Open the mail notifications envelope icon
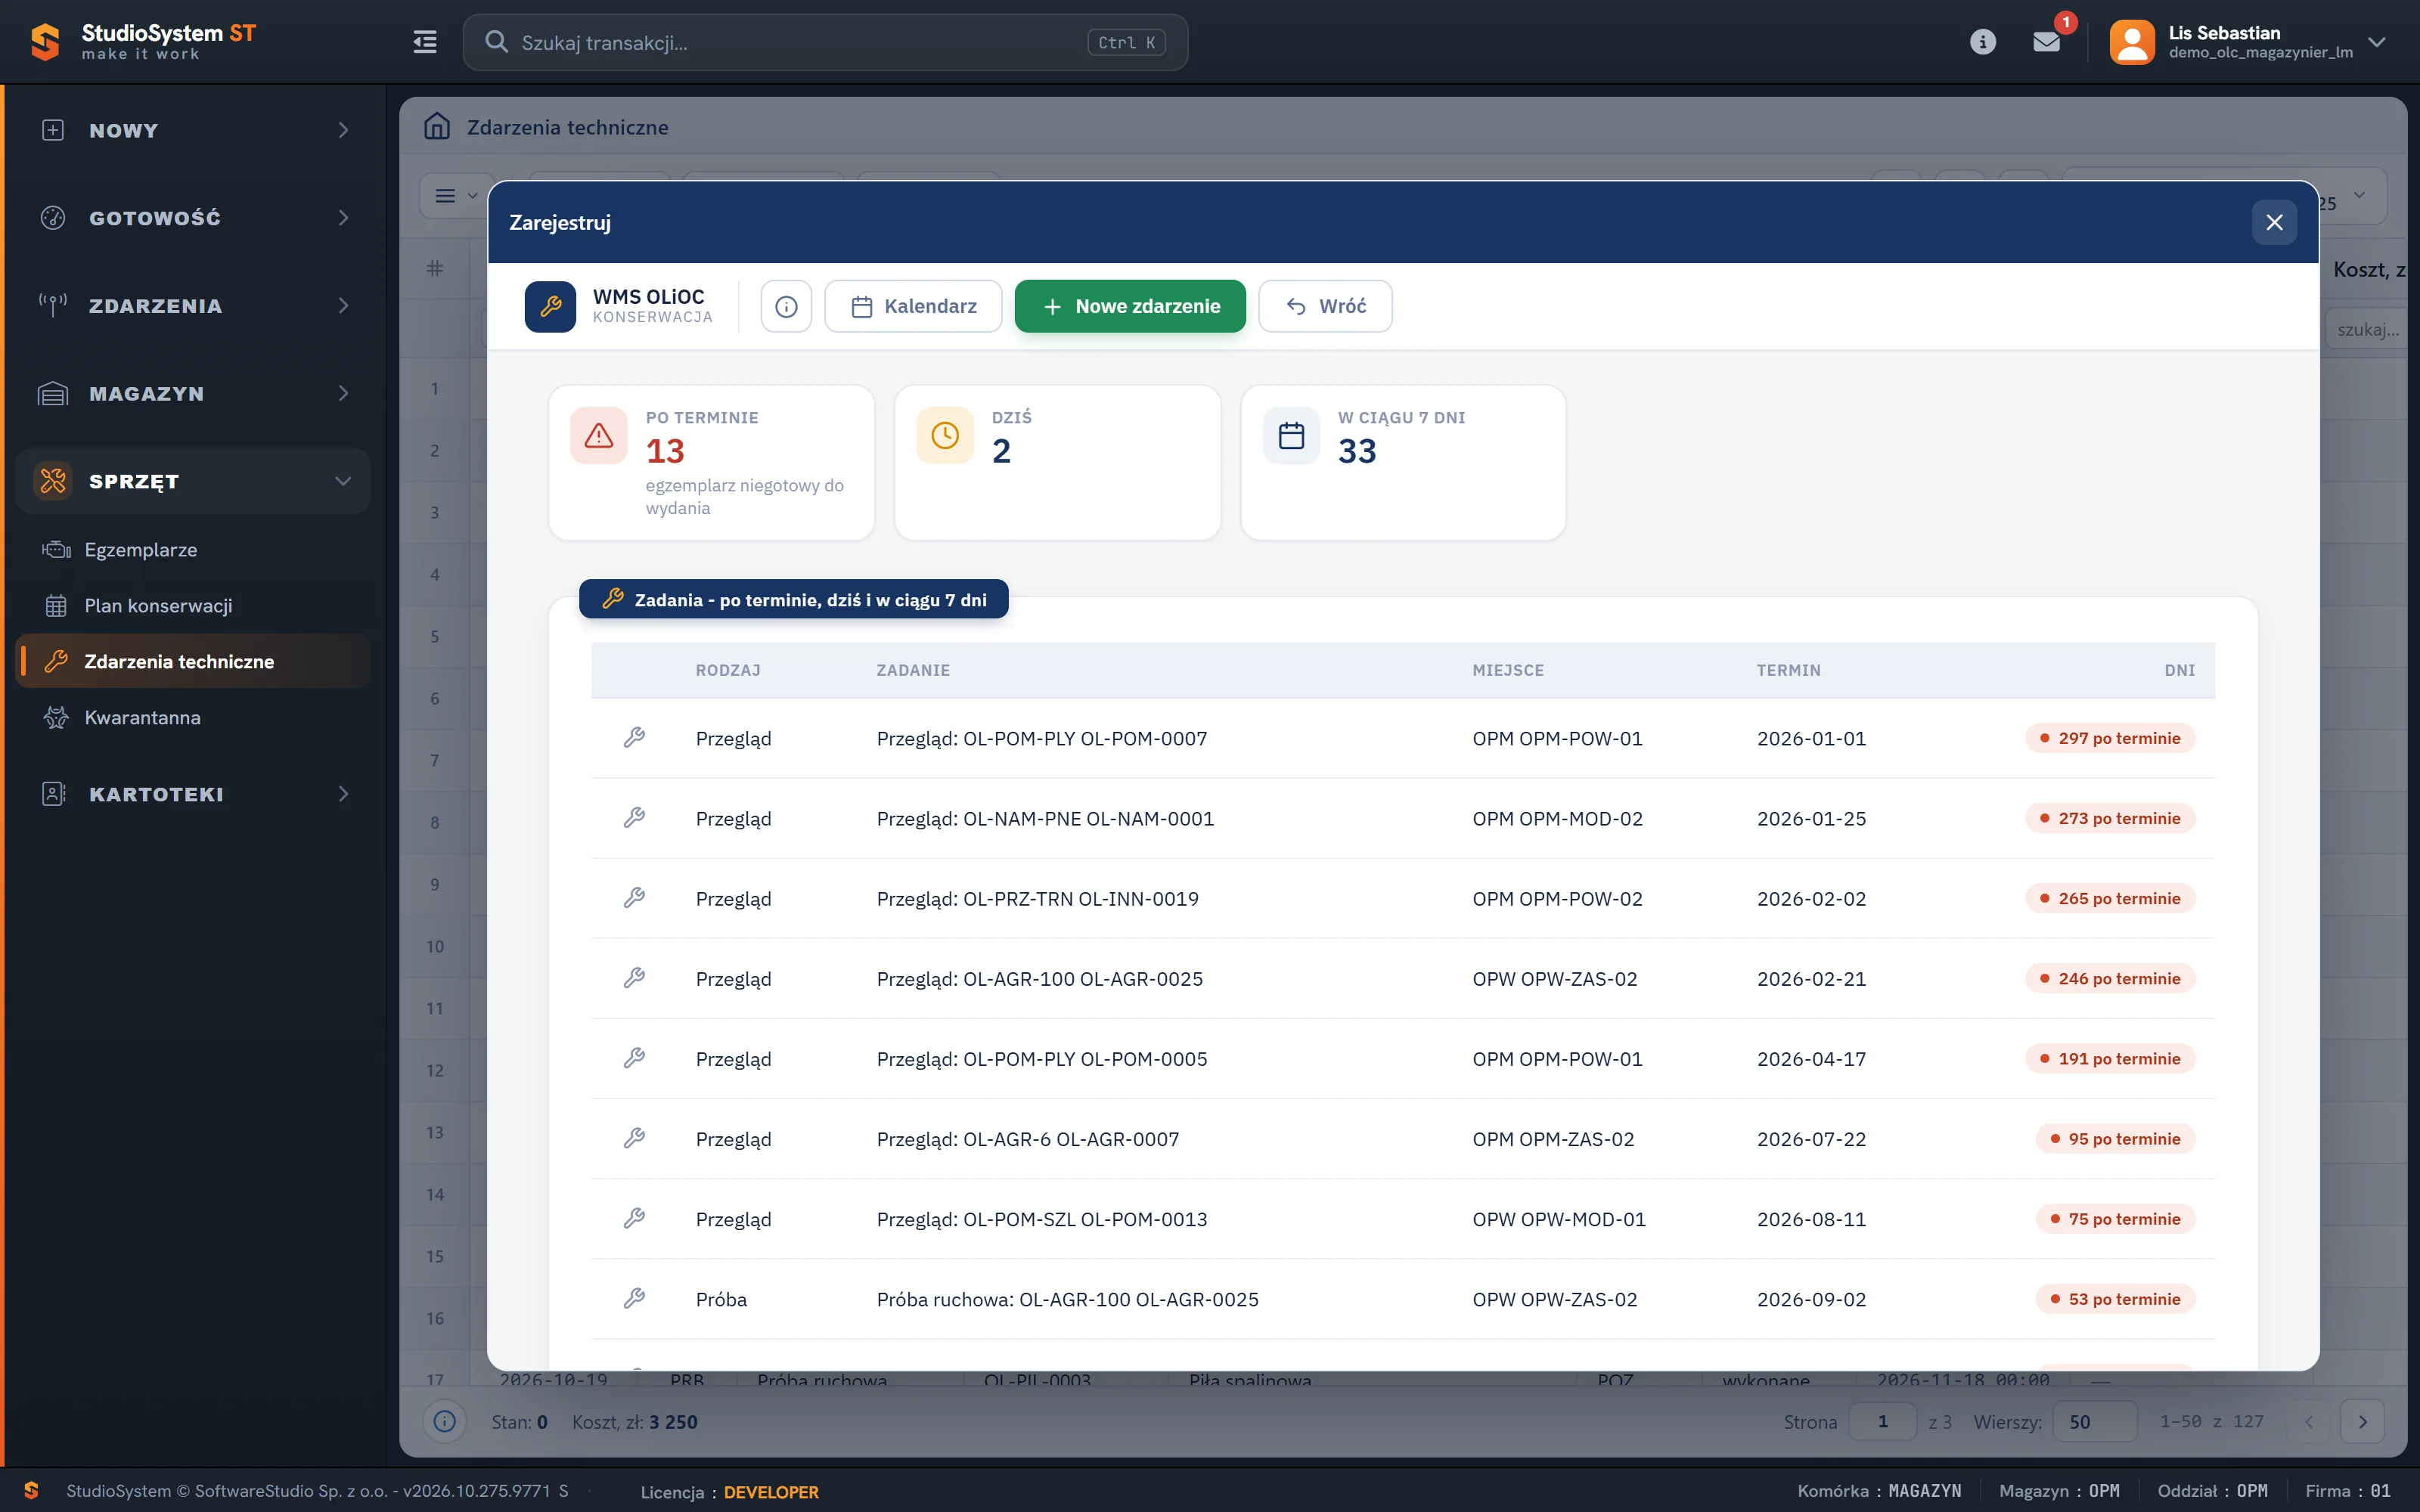Viewport: 2420px width, 1512px height. 2046,42
